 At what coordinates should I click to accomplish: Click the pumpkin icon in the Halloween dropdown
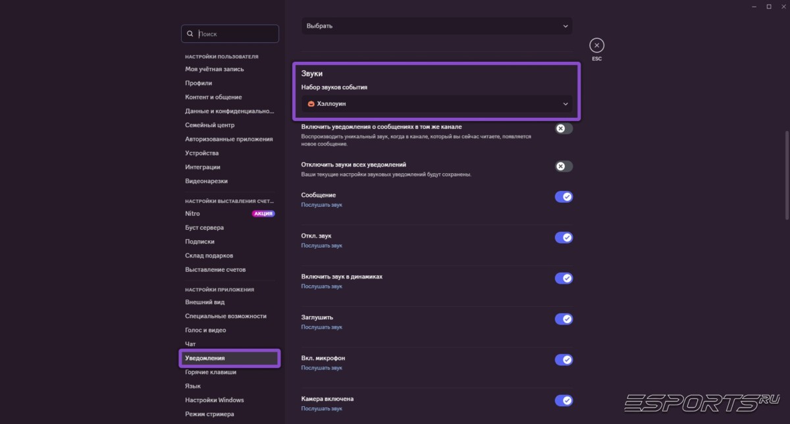[311, 103]
